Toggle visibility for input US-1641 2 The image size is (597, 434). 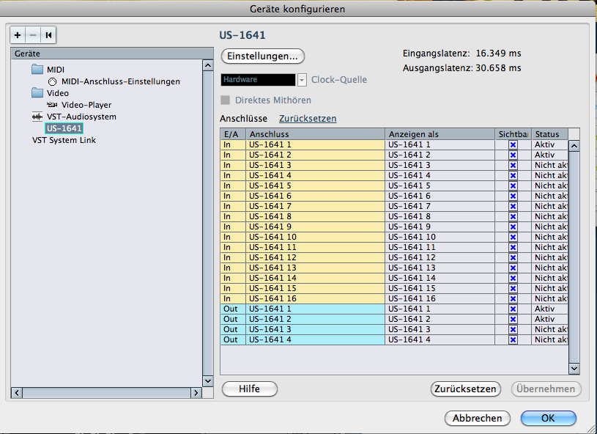coord(513,155)
